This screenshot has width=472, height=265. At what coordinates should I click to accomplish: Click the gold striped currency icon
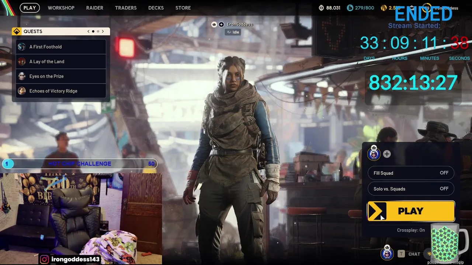coord(384,8)
